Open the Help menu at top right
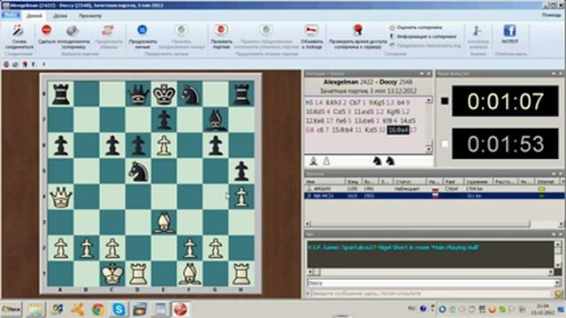This screenshot has height=318, width=566. pos(552,15)
